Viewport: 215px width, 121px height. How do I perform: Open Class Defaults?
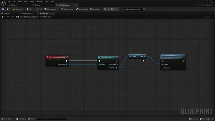82,9
